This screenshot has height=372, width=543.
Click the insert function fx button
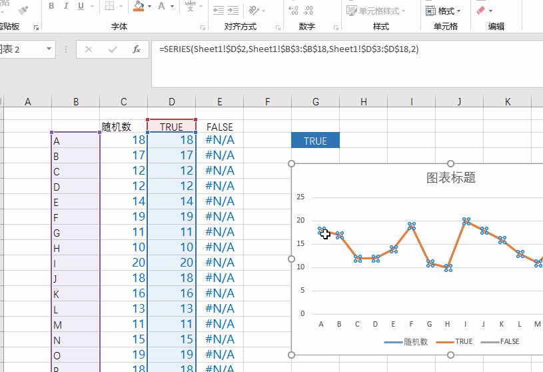(x=137, y=49)
